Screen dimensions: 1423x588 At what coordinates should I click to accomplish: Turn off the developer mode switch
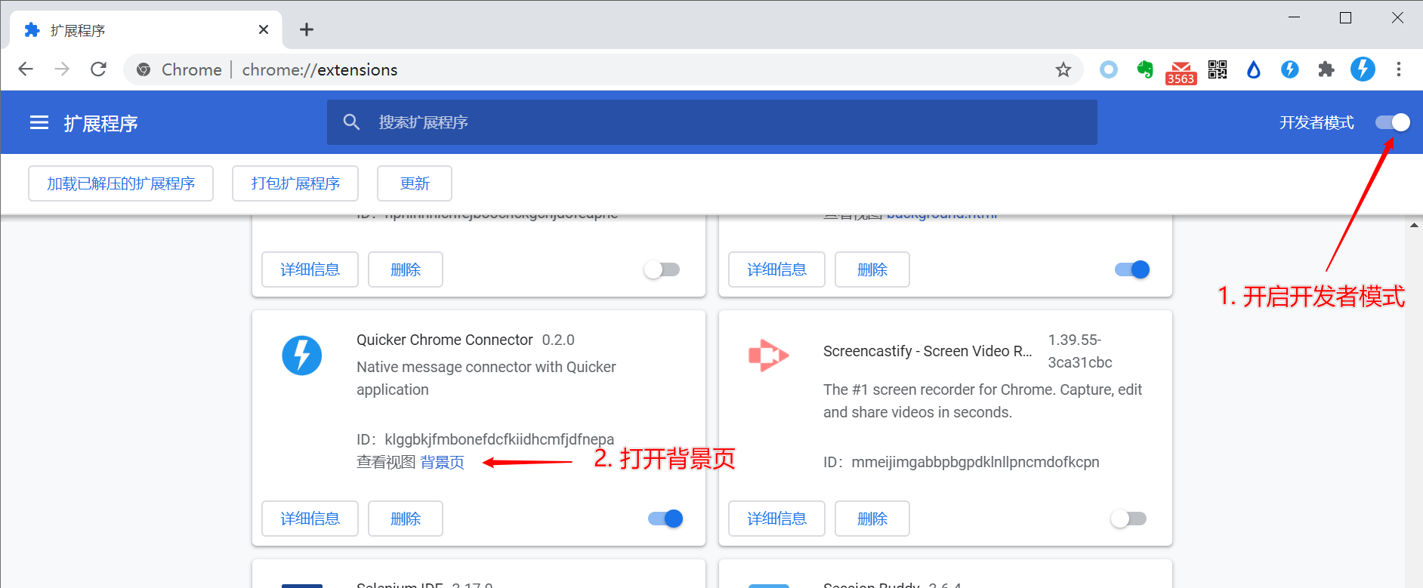tap(1393, 122)
